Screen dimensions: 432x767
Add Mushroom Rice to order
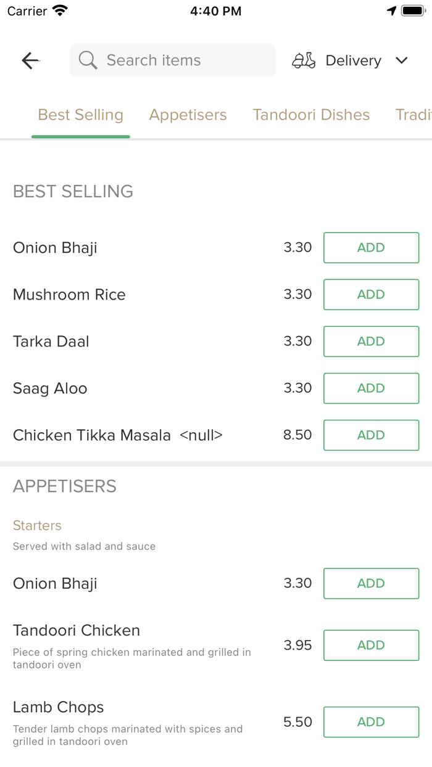371,295
